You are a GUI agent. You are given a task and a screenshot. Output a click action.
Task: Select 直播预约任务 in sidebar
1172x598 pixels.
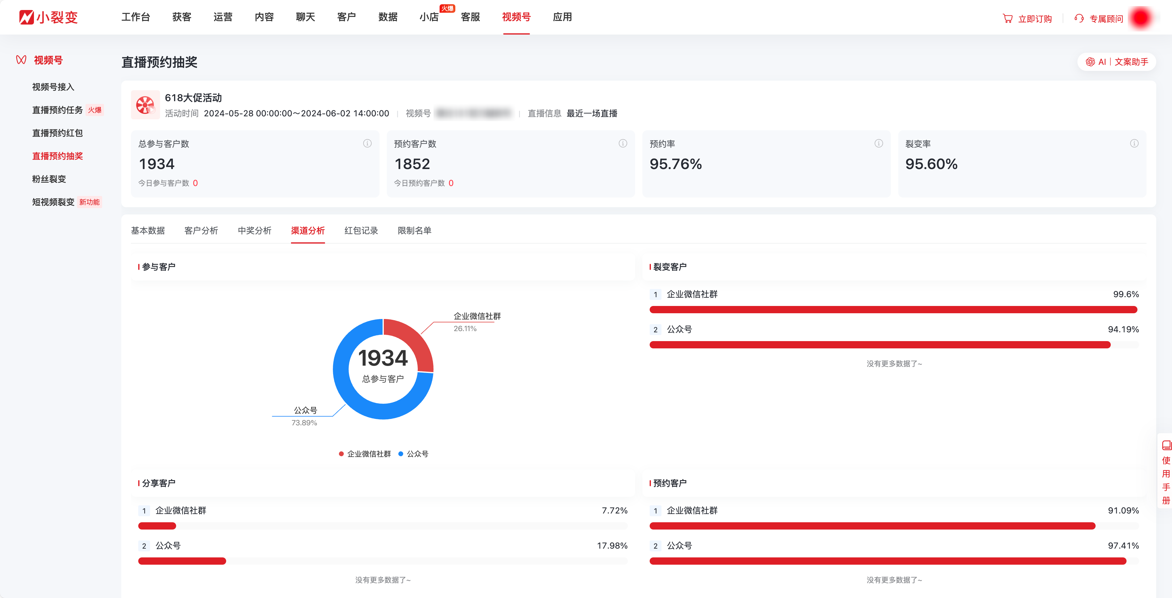[57, 110]
